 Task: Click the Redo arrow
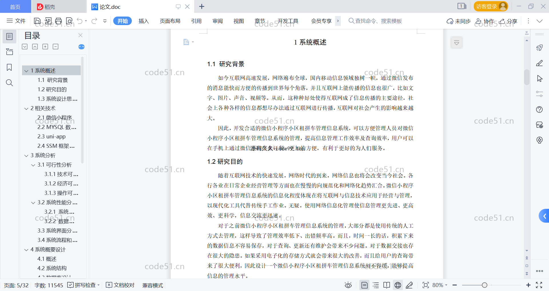[94, 21]
